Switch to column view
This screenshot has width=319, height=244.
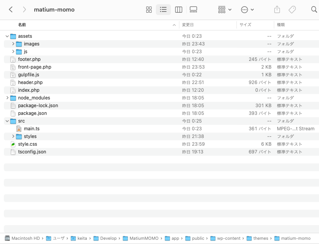179,10
